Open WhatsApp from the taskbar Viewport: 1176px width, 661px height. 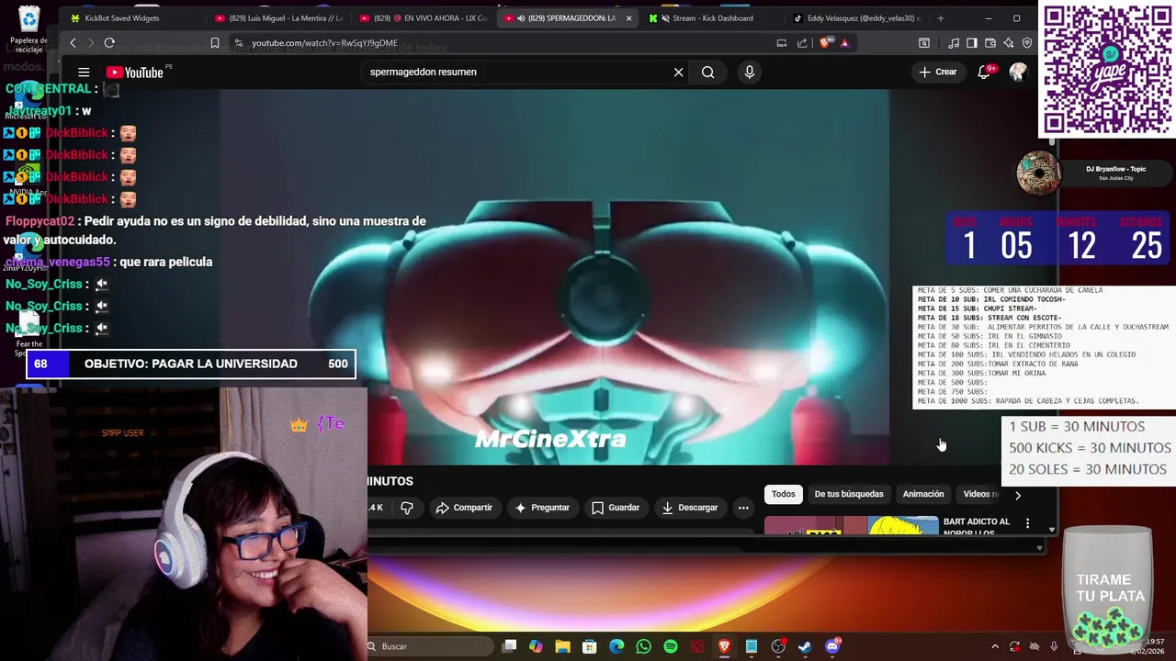click(643, 646)
